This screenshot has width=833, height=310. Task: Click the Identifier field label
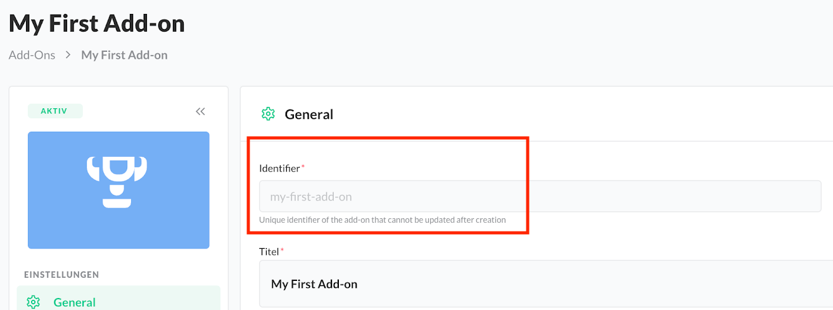click(x=279, y=168)
